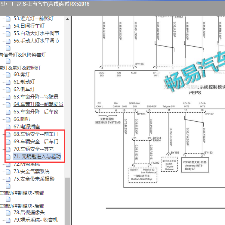The height and width of the screenshot is (225, 225).
Task: Select 69.车辆安全--后车门 entry
Action: 36,141
